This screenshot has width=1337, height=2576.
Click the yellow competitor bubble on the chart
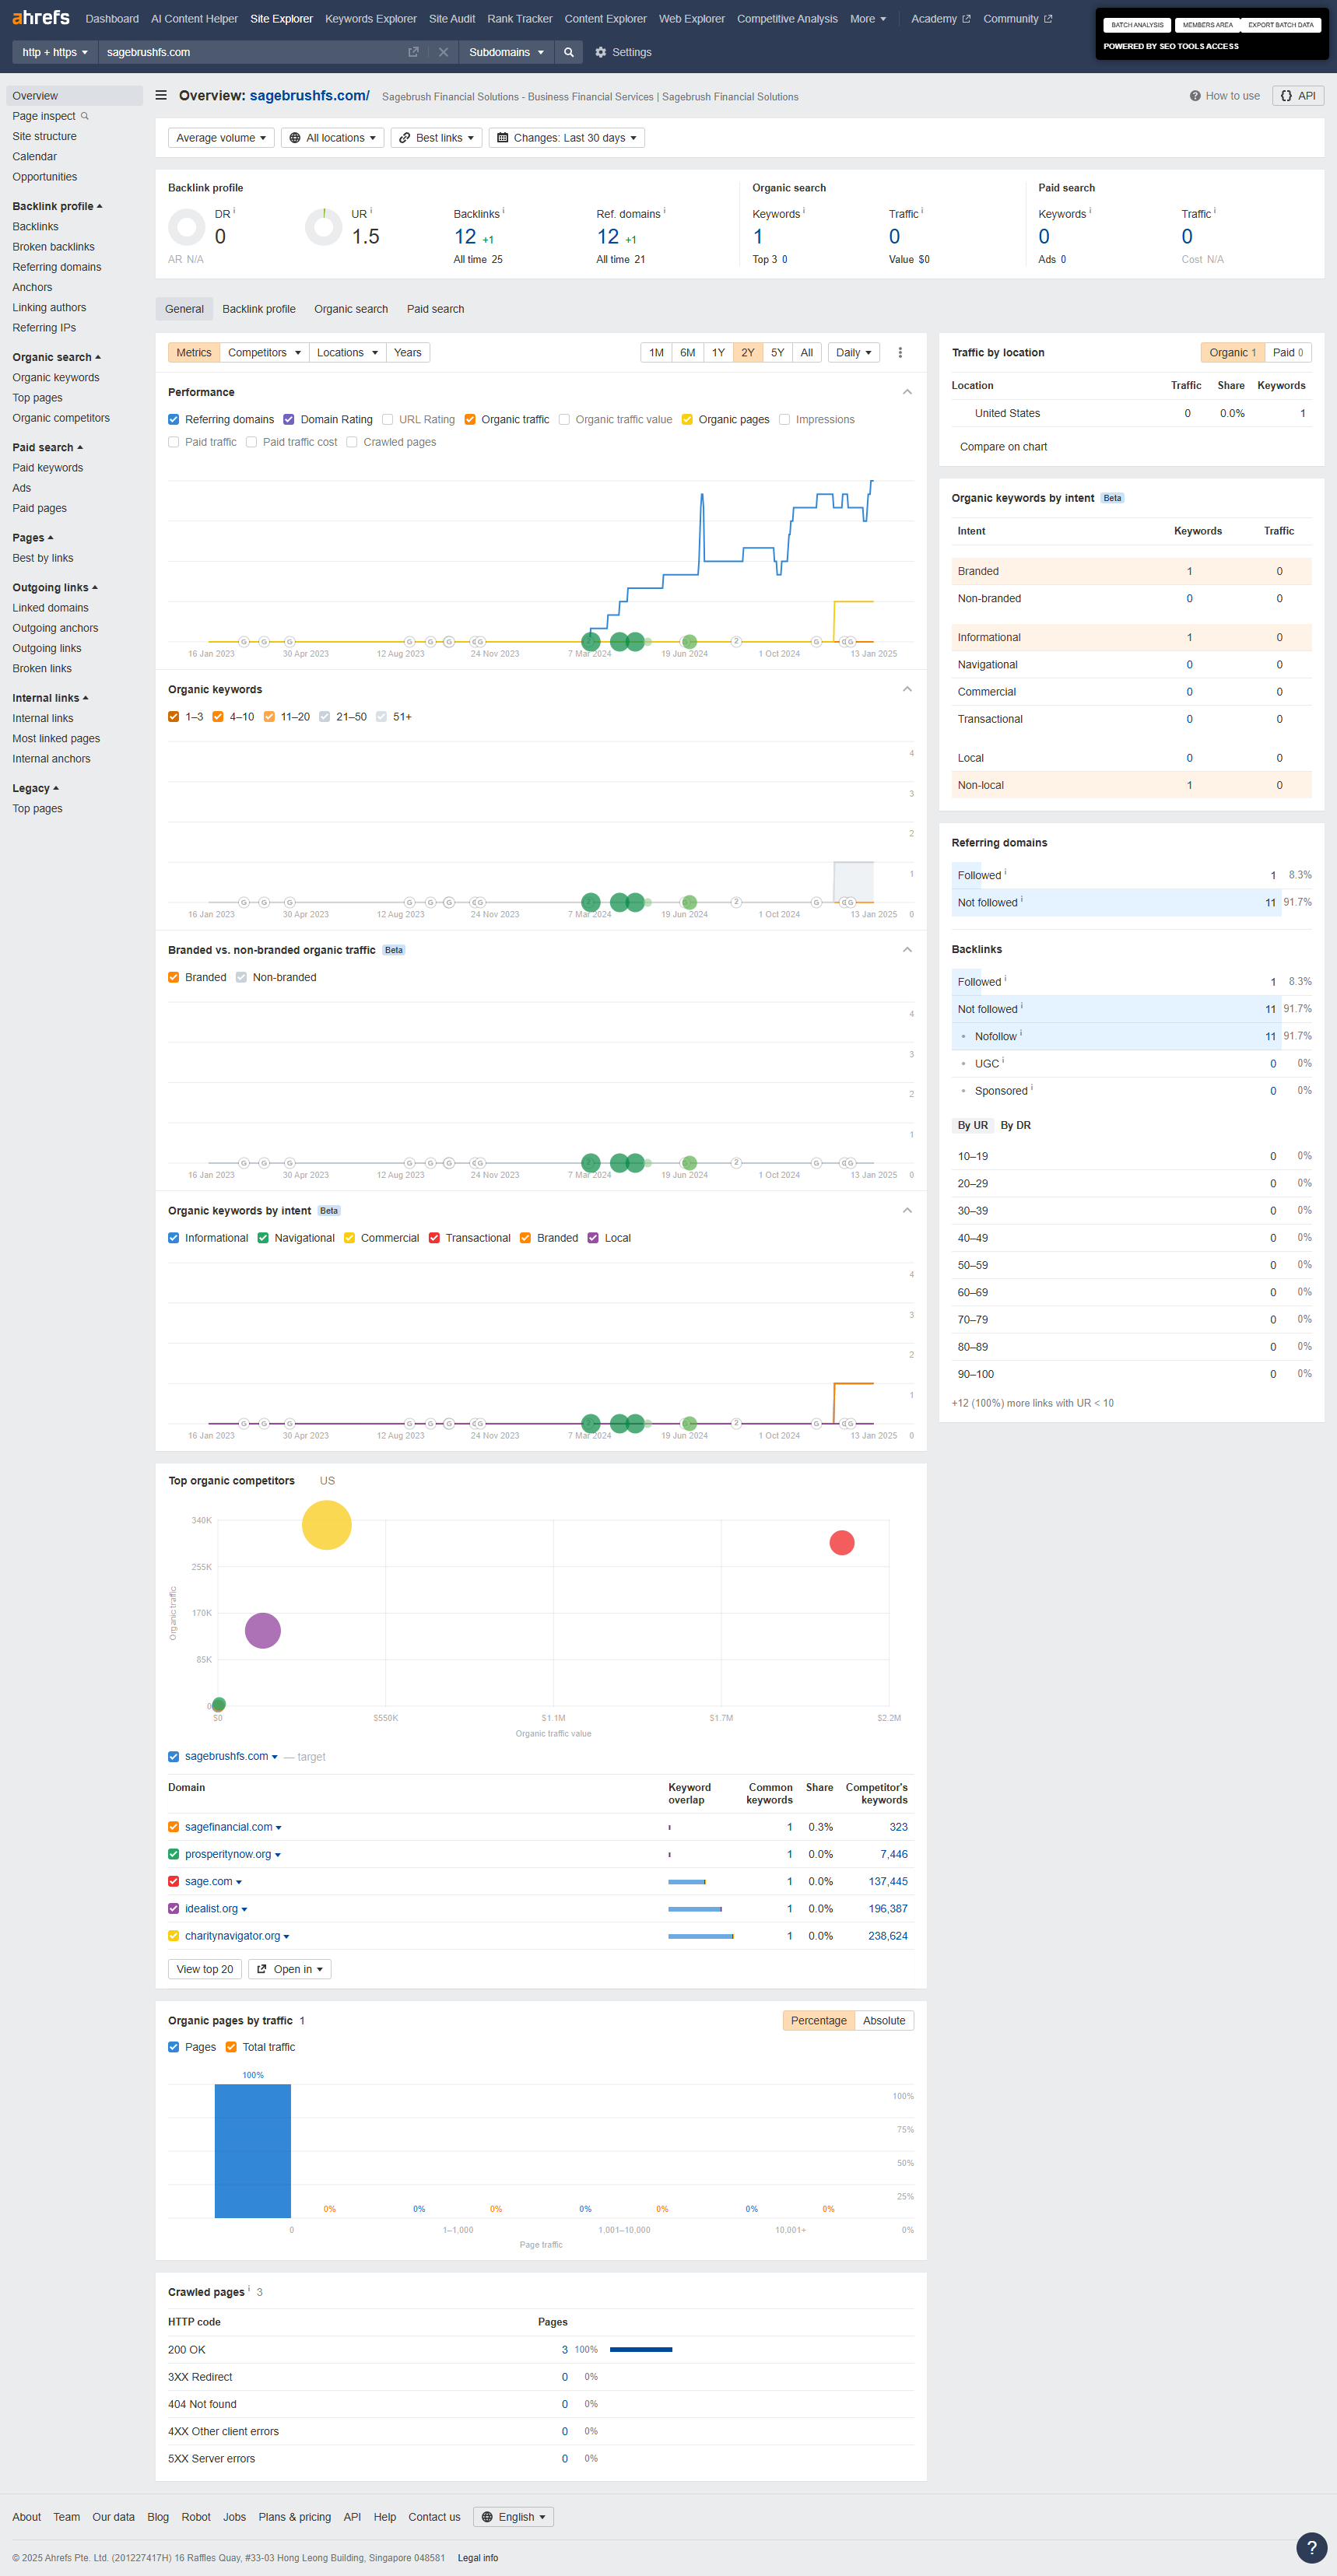point(327,1525)
